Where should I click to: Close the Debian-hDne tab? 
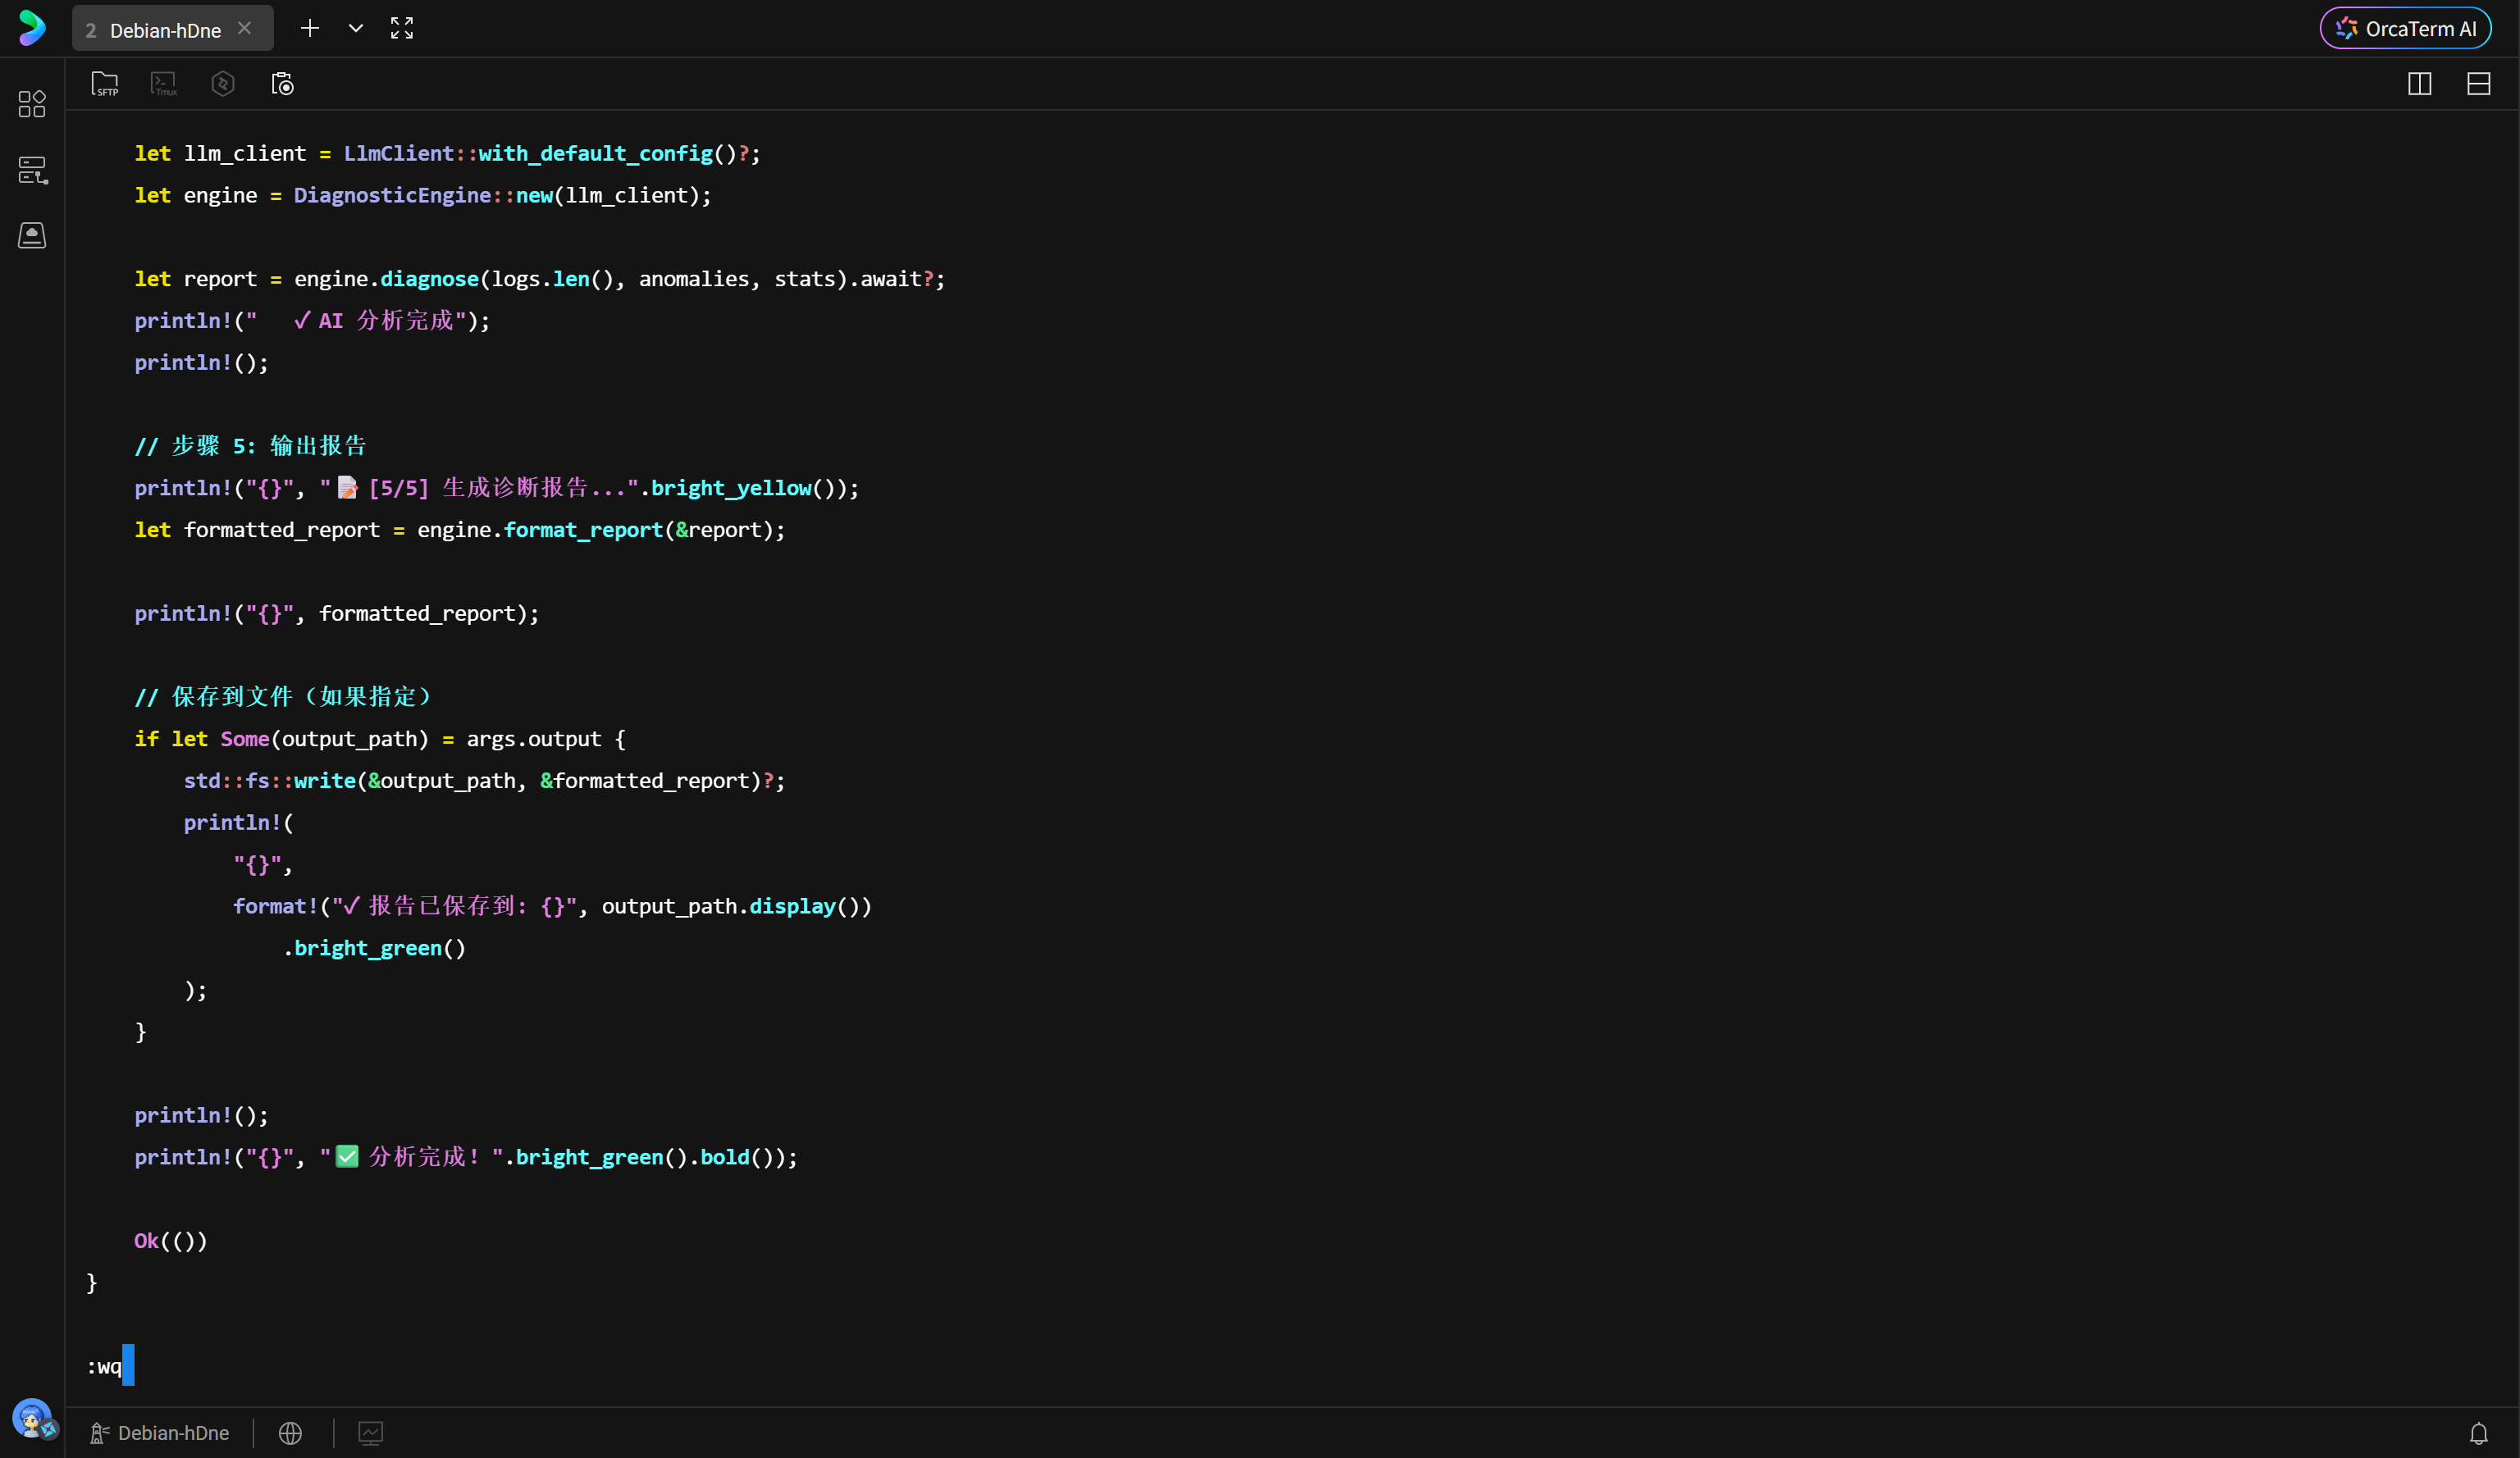pos(245,28)
